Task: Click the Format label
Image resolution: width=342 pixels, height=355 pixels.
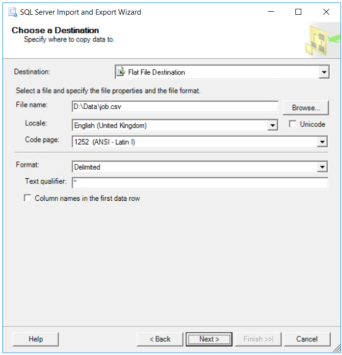Action: pyautogui.click(x=27, y=165)
